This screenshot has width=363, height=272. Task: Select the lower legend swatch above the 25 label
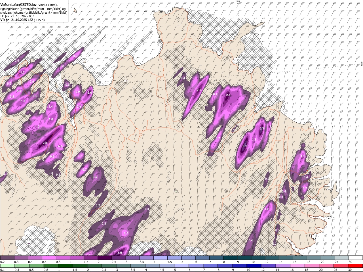[x=341, y=266]
